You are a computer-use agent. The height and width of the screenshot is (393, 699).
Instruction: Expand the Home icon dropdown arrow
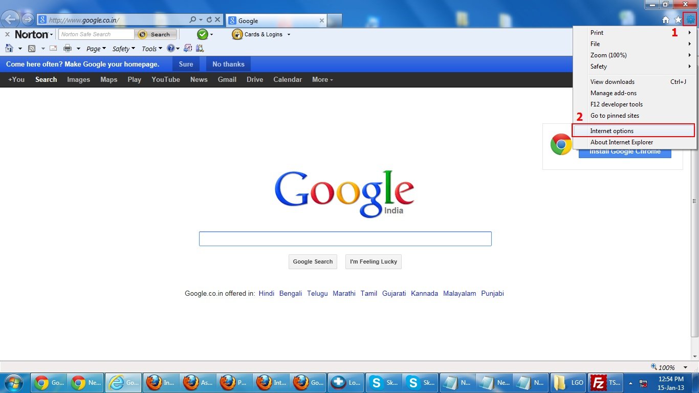click(20, 49)
